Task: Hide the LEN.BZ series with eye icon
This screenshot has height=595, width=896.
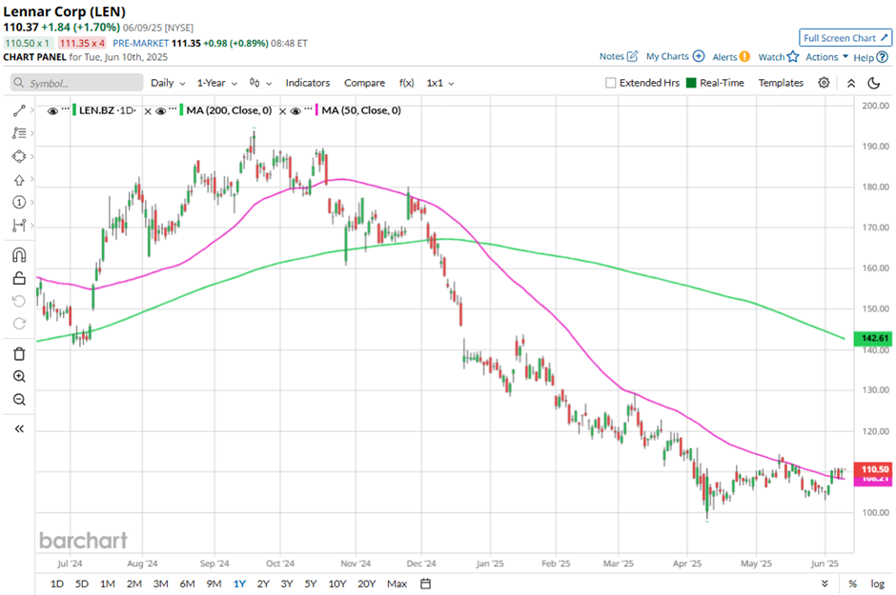Action: (52, 110)
